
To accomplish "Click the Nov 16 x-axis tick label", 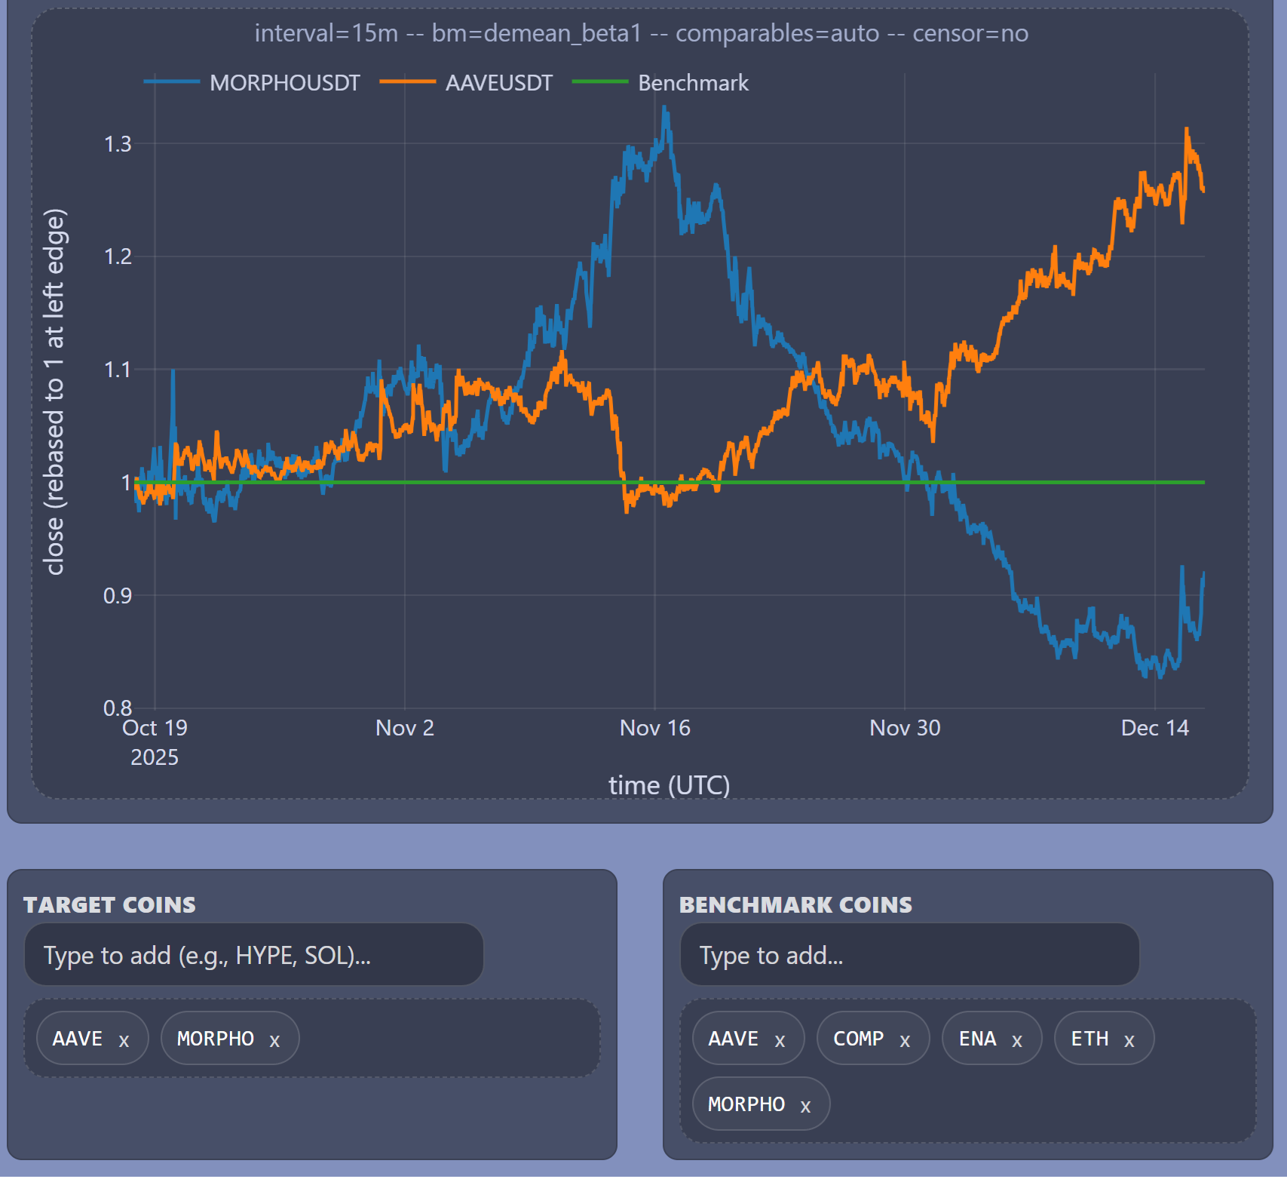I will point(654,728).
